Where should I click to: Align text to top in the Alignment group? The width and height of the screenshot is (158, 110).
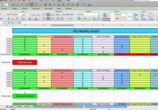[44, 15]
